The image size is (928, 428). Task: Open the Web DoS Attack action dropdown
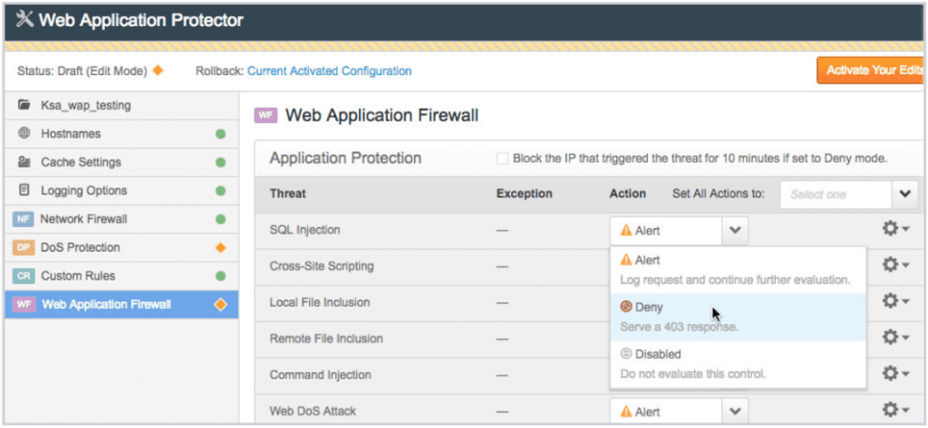point(679,412)
